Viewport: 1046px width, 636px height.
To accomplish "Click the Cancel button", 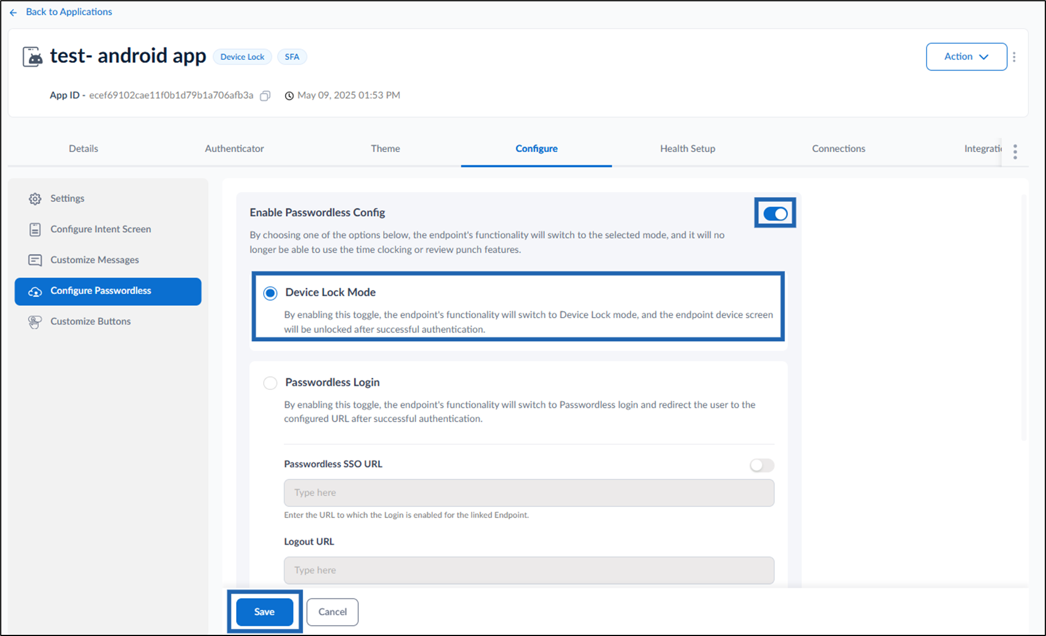I will tap(333, 612).
